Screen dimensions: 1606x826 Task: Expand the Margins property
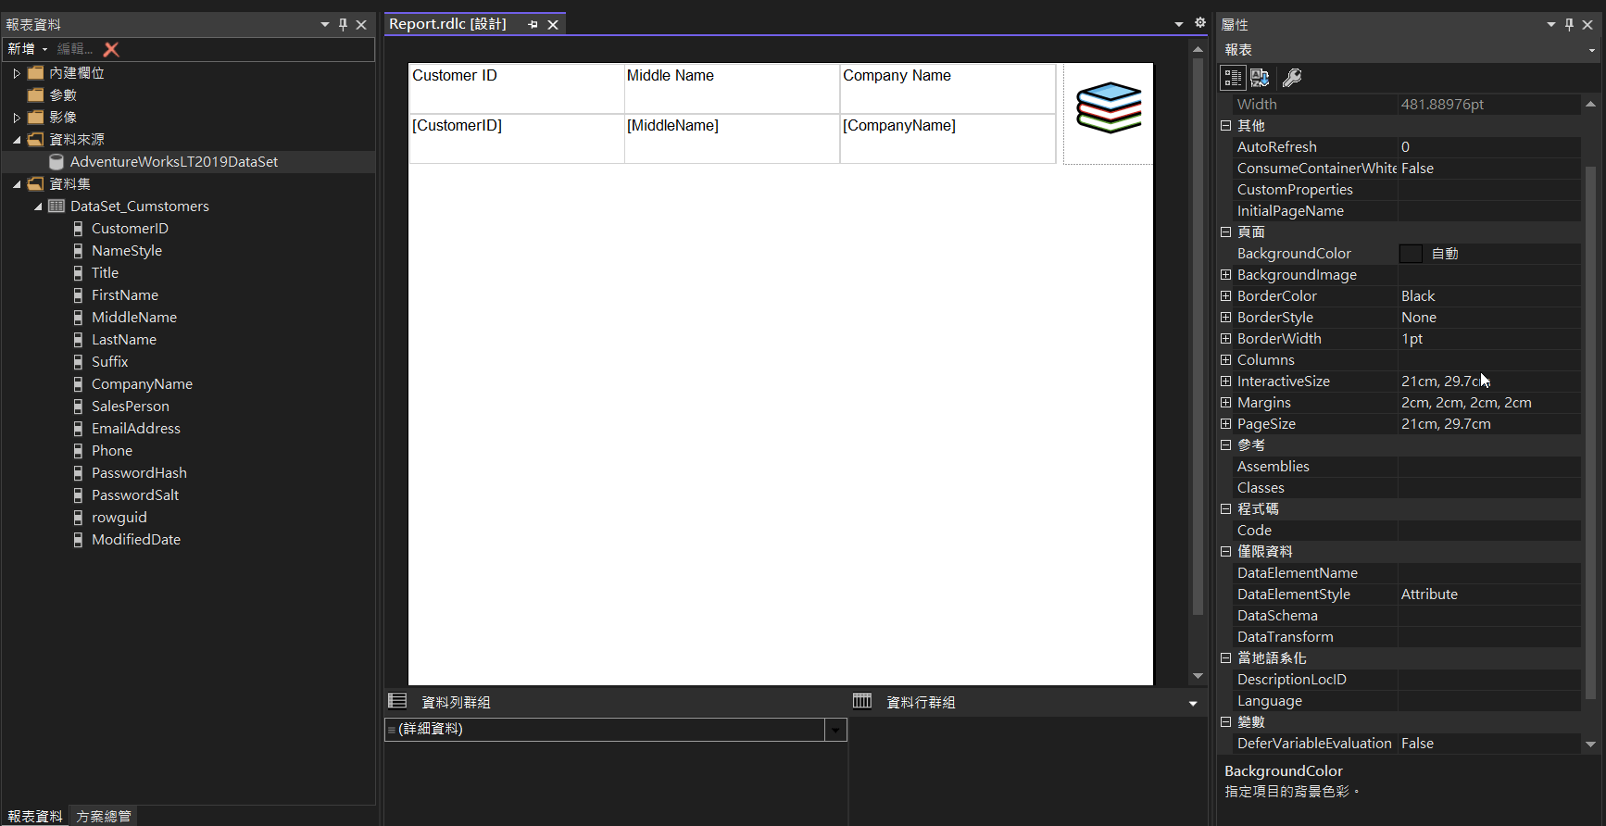(1225, 403)
